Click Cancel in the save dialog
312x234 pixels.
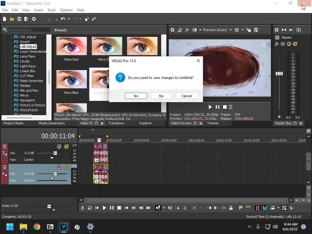coord(187,96)
